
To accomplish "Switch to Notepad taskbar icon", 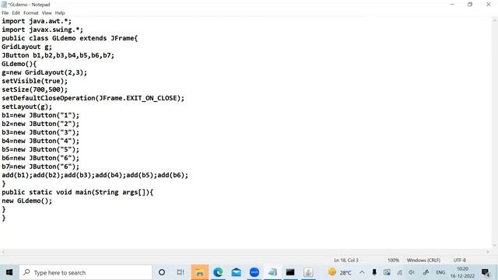I will [272, 272].
